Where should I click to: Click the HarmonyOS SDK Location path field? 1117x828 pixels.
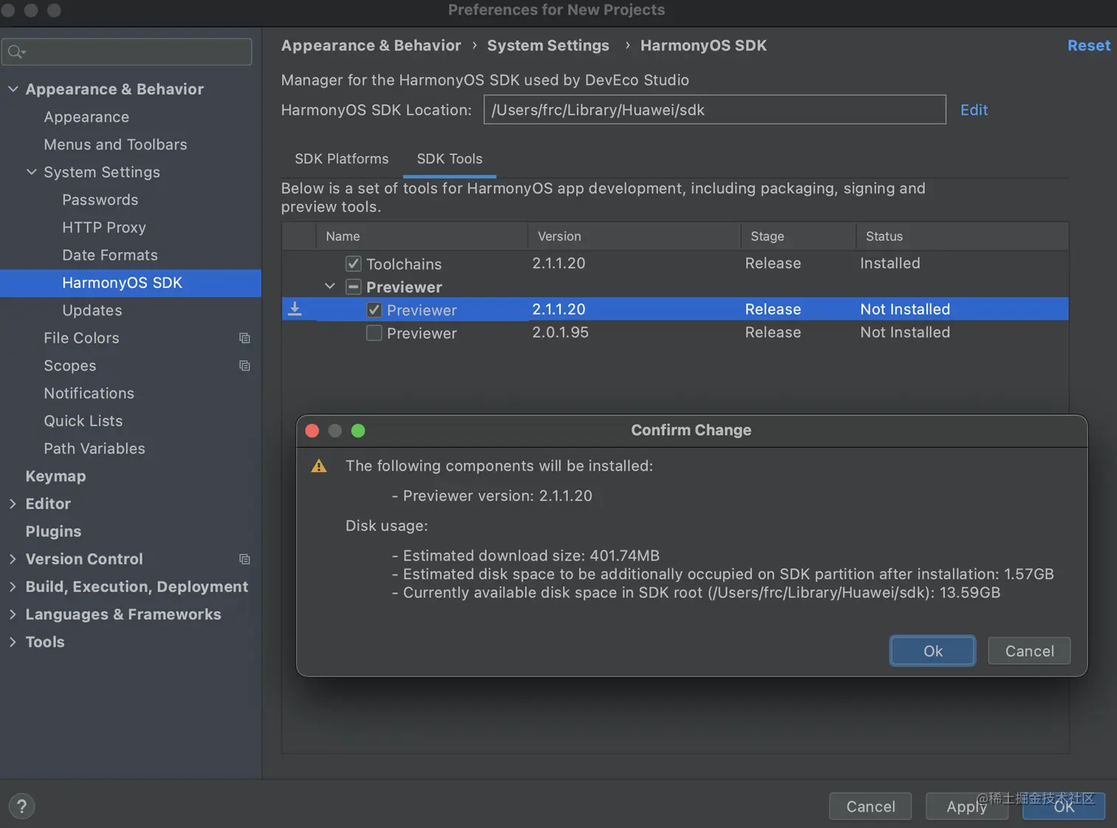714,110
